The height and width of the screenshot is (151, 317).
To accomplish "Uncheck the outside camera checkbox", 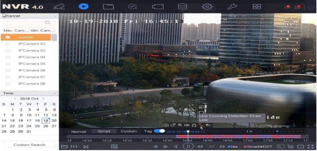I will tap(8, 37).
